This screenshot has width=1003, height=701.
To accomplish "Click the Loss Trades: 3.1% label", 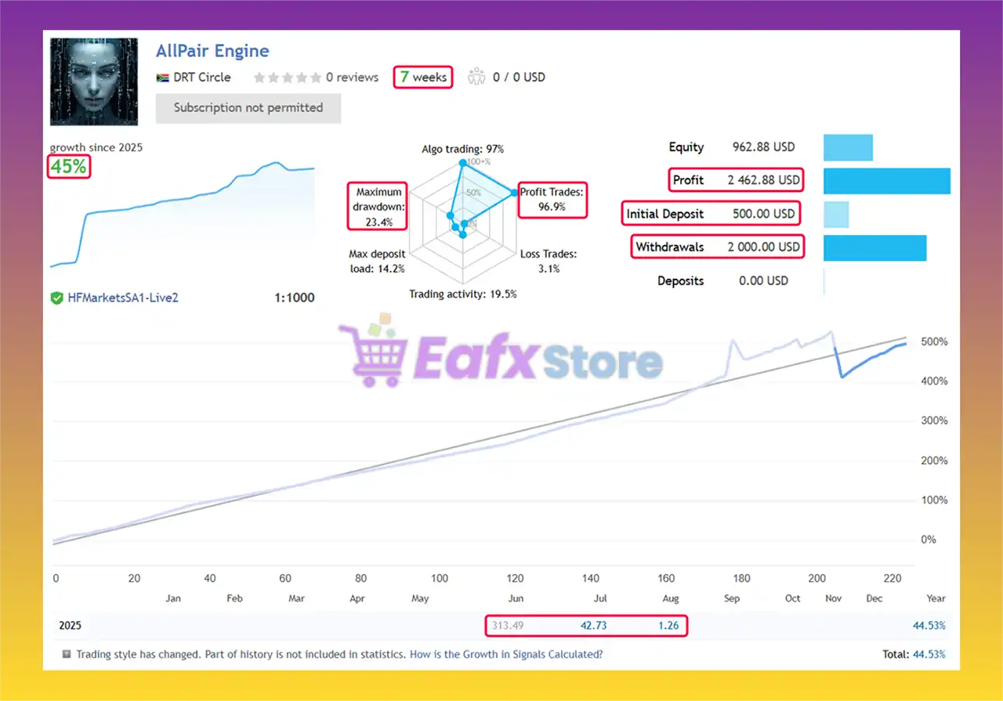I will (548, 261).
